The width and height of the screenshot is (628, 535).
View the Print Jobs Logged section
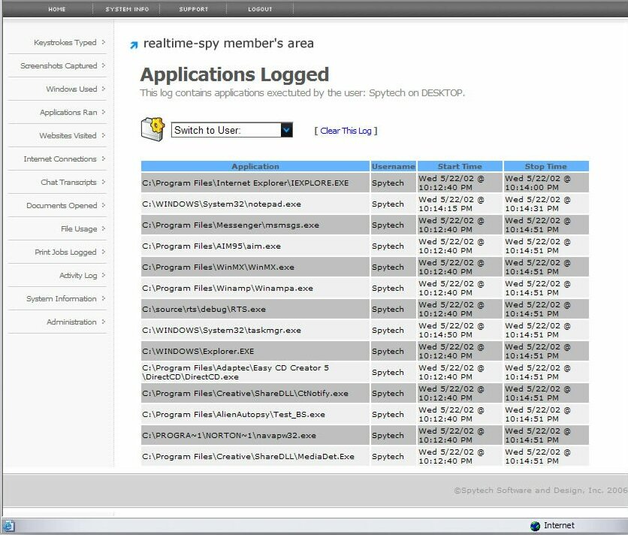[65, 252]
